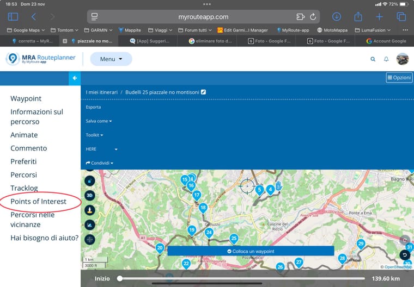Select Points of Interest in sidebar
This screenshot has height=287, width=414.
tap(39, 202)
